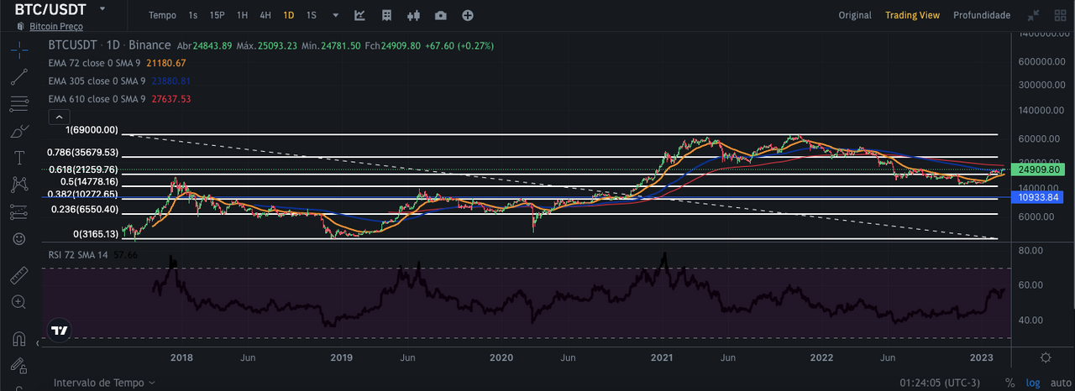Click the 24909.80 current price label
The image size is (1075, 391).
[1040, 169]
